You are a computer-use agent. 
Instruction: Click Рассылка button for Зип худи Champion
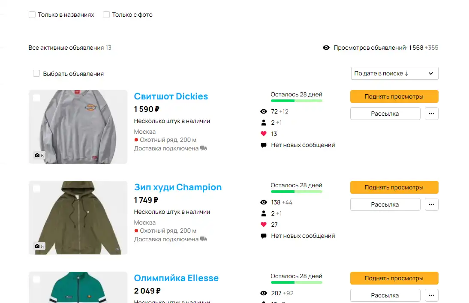pos(385,204)
